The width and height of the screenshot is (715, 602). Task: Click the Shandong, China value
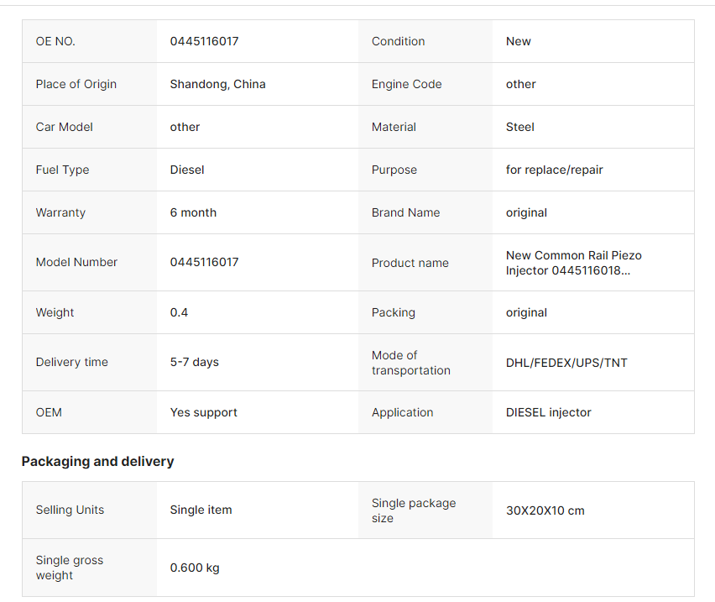(217, 84)
